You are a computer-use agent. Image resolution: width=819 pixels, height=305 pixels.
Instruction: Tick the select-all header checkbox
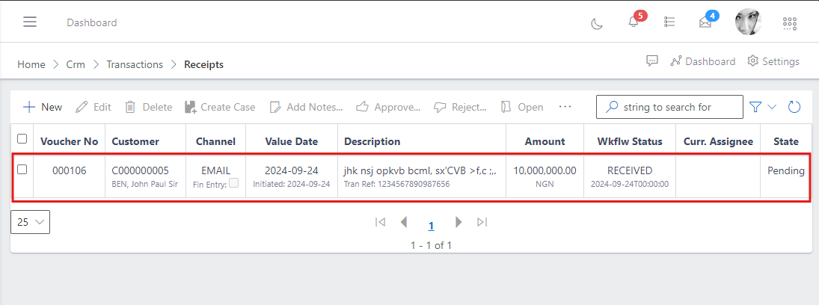pos(22,139)
